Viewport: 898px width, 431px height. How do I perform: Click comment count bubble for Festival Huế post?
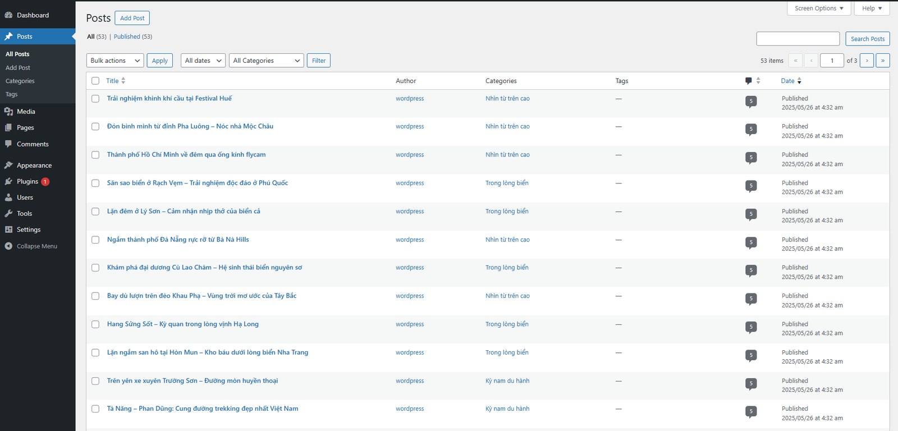tap(751, 102)
